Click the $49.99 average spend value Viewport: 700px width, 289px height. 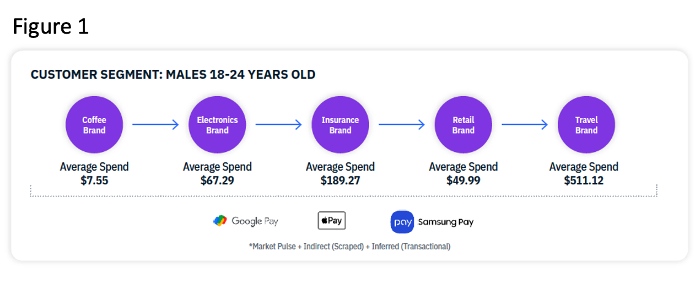[463, 181]
